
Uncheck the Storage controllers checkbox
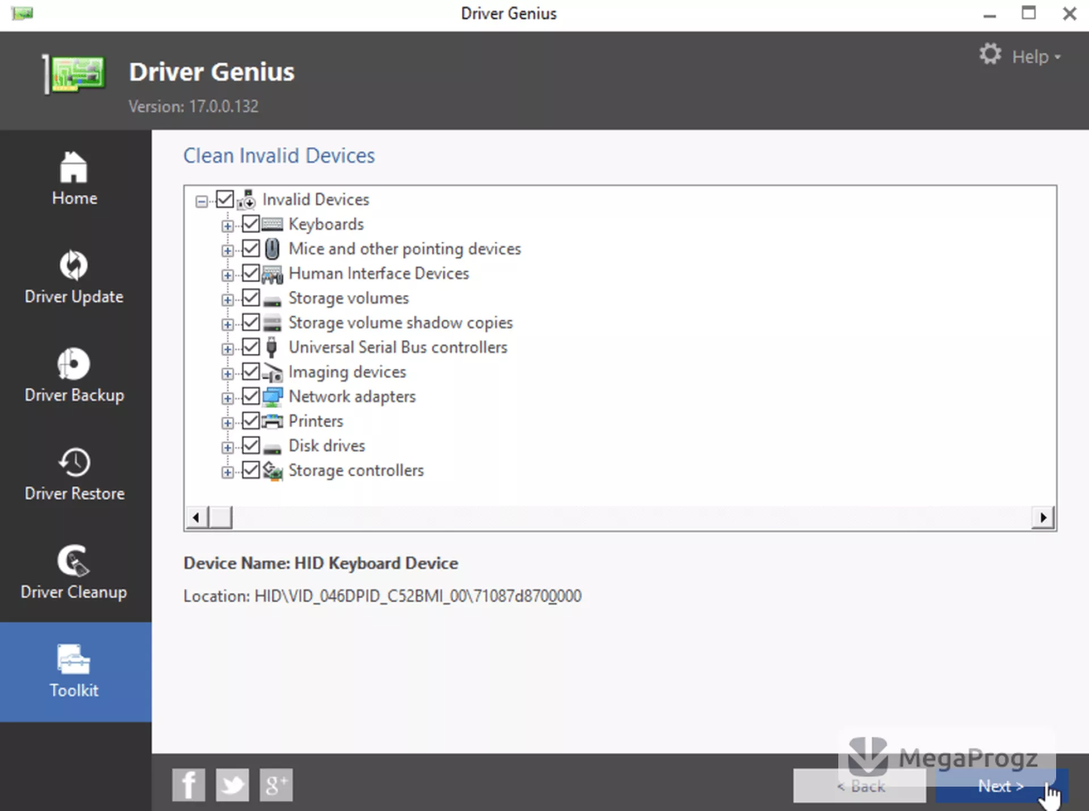pos(251,470)
